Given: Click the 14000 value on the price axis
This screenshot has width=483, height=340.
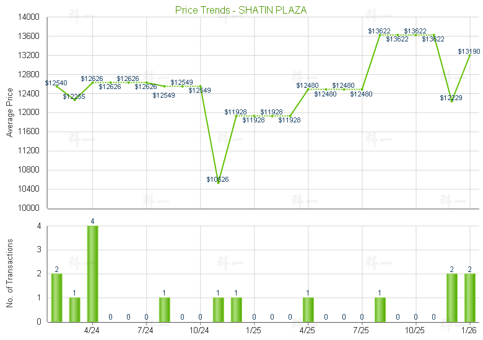Looking at the screenshot, I should (28, 17).
